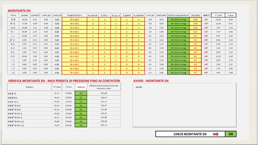258x145 pixels.
Task: Select the ΔP_mbar value 15,22 in row H 2
Action: click(x=218, y=56)
